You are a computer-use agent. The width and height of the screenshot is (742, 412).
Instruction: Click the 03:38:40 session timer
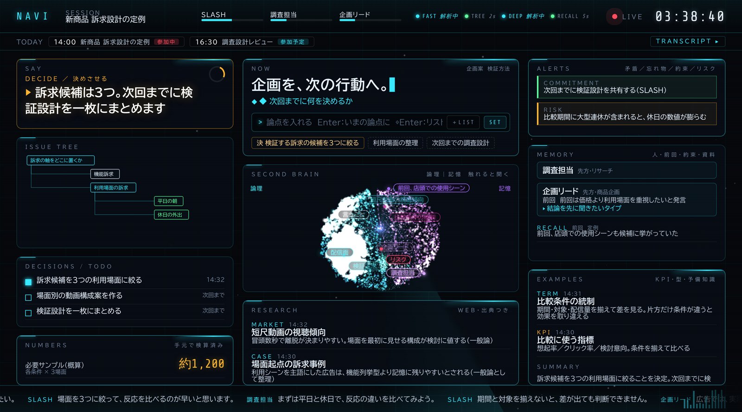690,17
